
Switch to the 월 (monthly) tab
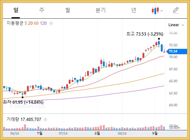tap(68, 10)
